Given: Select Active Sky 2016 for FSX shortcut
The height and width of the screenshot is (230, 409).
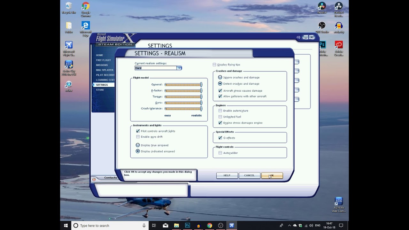Looking at the screenshot, I should point(69,68).
